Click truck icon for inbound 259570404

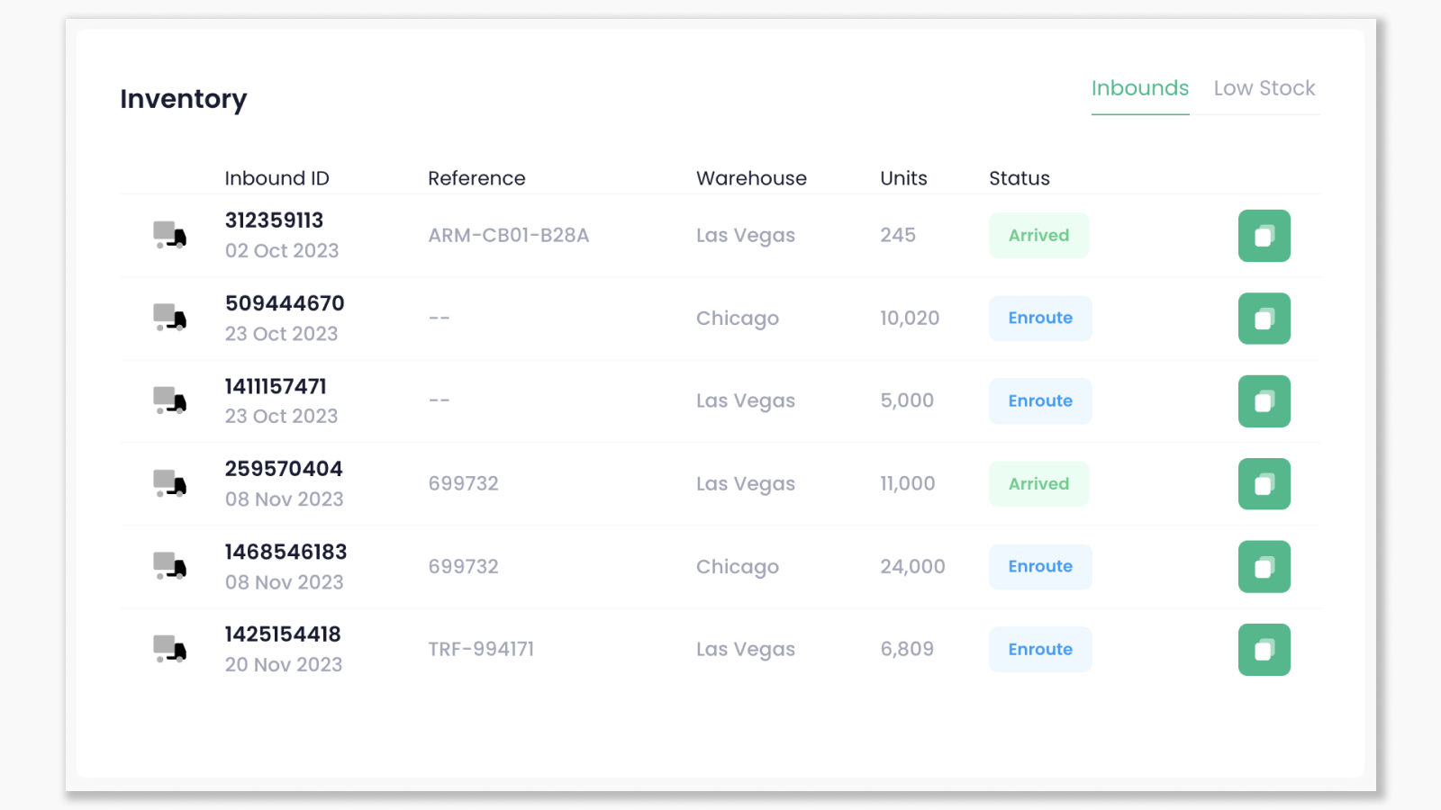169,483
